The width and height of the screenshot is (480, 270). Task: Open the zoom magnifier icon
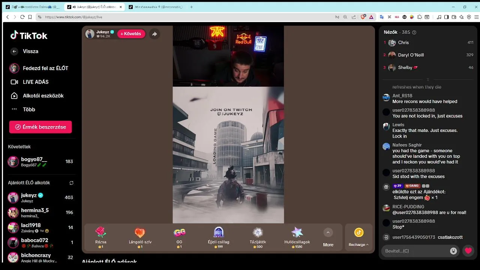click(345, 17)
